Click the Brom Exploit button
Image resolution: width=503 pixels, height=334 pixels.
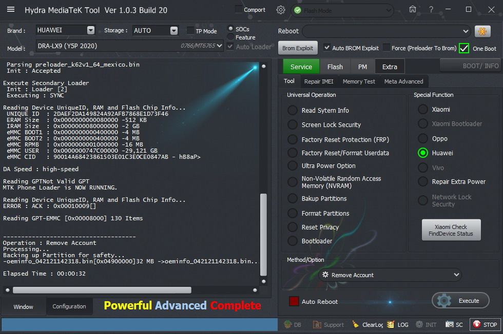pos(297,48)
